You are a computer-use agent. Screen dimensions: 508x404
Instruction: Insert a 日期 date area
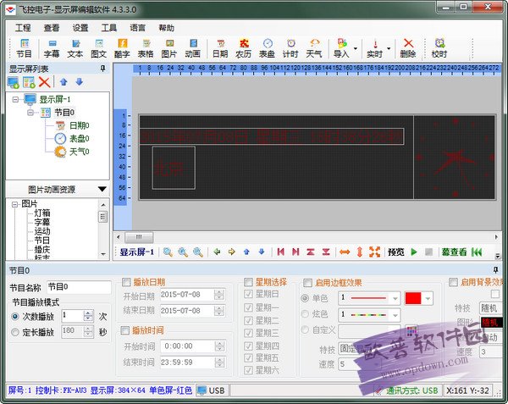(x=220, y=48)
